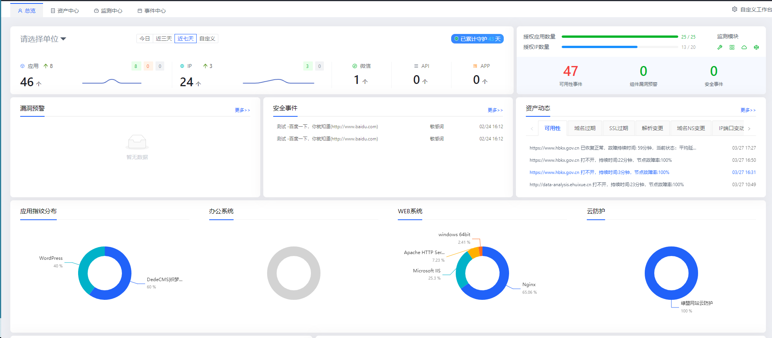Screen dimensions: 772x338
Task: Select the 近三天 time range
Action: (164, 39)
